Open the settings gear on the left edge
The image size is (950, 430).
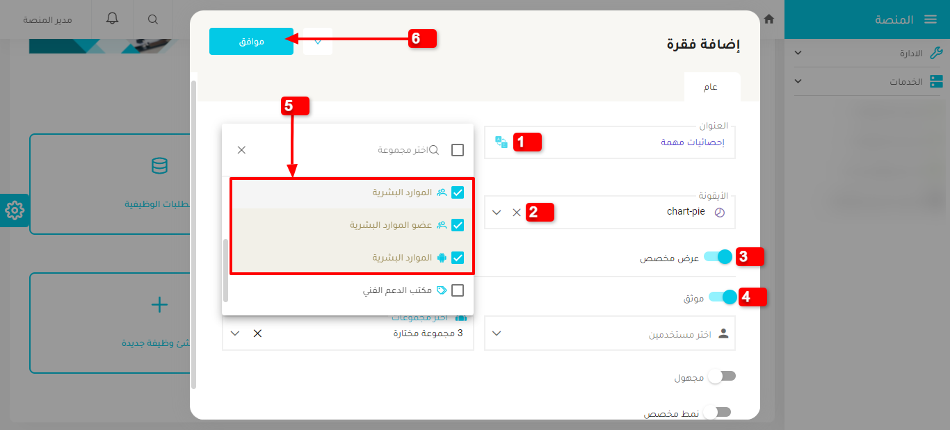tap(14, 210)
